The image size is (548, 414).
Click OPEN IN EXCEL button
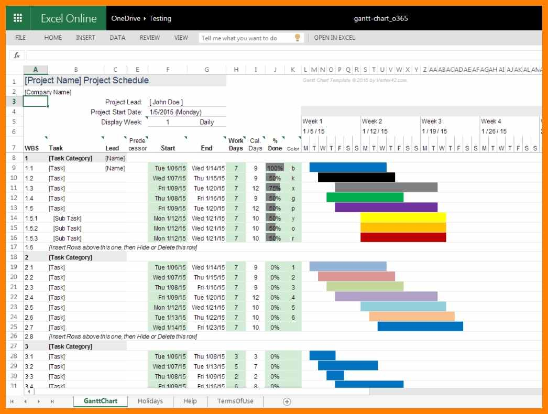click(334, 37)
